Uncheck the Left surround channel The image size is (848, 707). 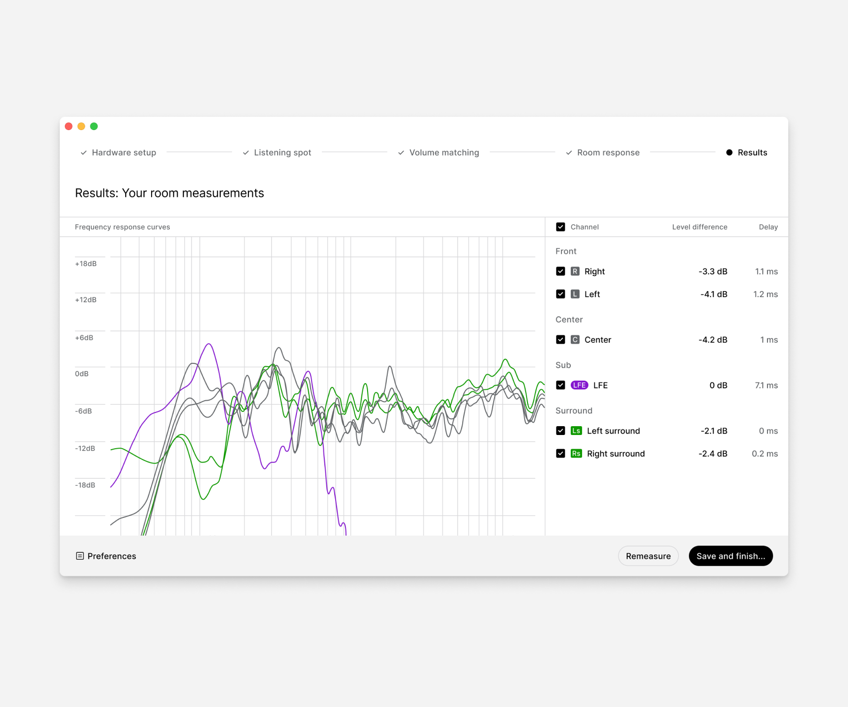(x=560, y=431)
